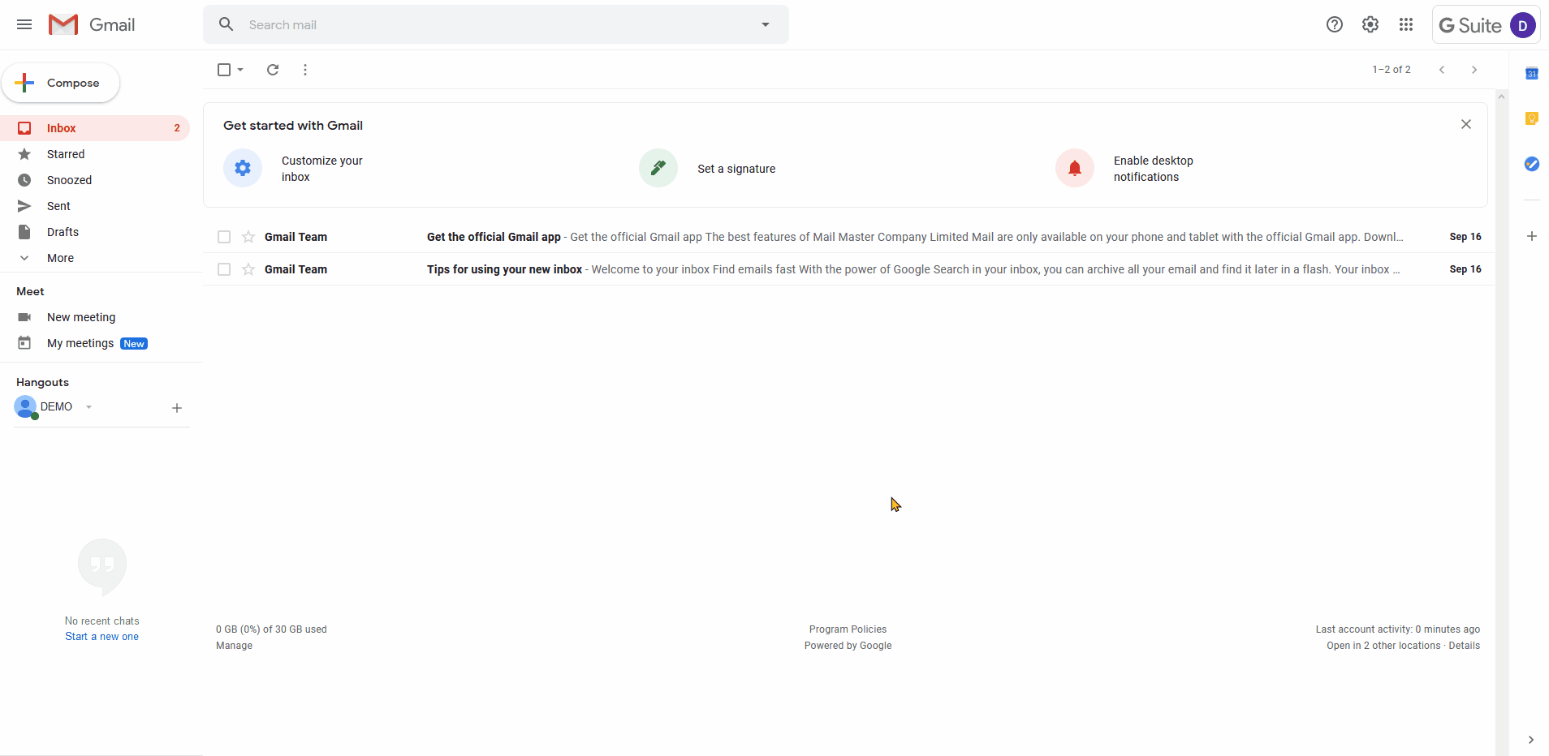Open the Inbox folder
The width and height of the screenshot is (1549, 756).
click(x=95, y=128)
